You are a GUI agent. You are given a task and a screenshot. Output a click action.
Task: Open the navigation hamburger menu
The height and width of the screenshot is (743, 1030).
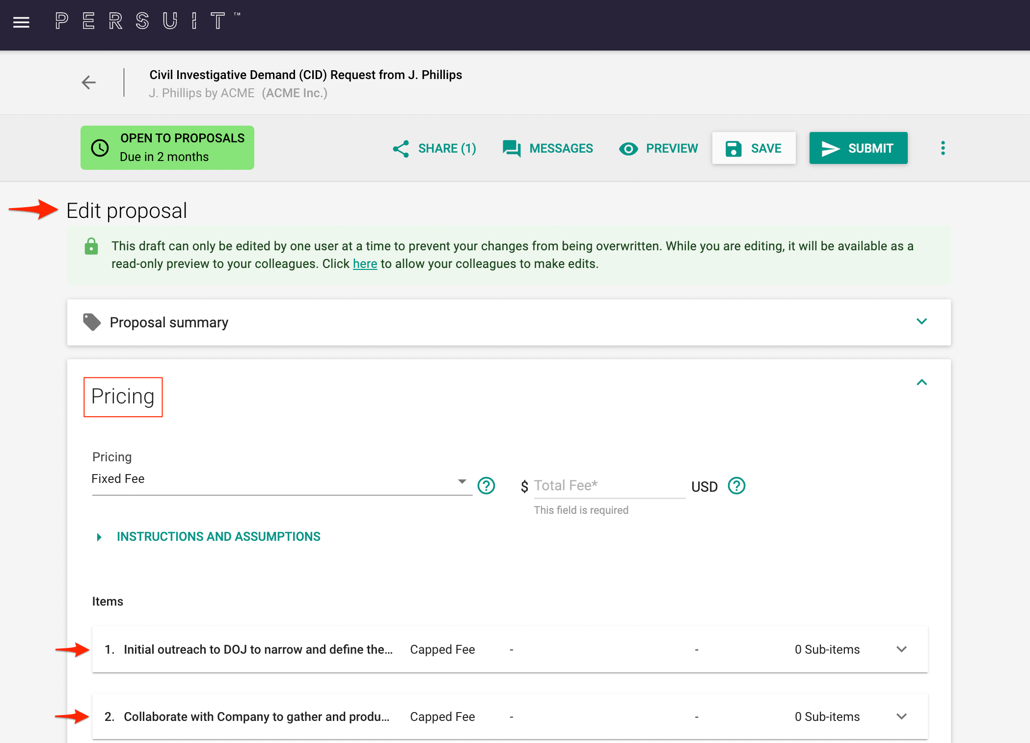click(21, 23)
